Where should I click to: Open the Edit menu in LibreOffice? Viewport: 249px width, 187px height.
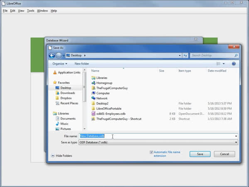coord(12,11)
